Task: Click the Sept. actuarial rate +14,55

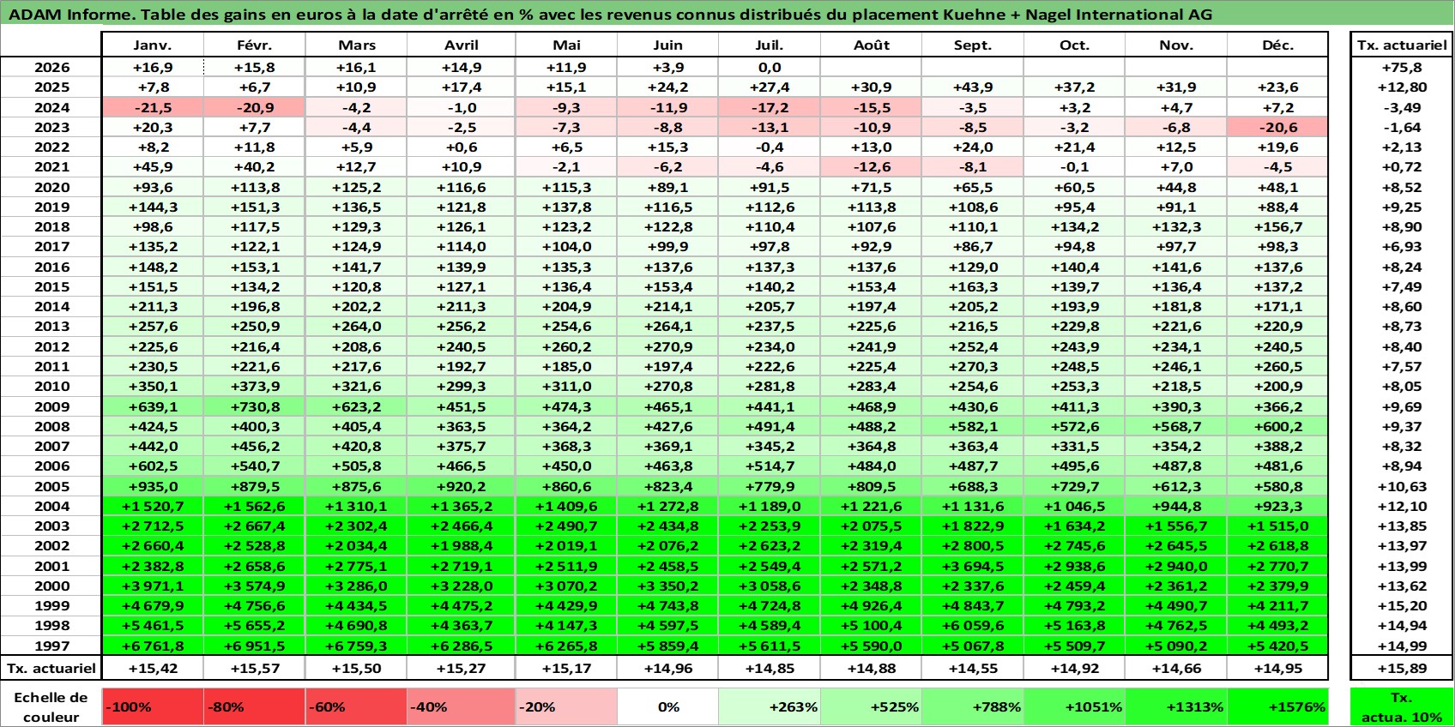Action: pyautogui.click(x=973, y=668)
